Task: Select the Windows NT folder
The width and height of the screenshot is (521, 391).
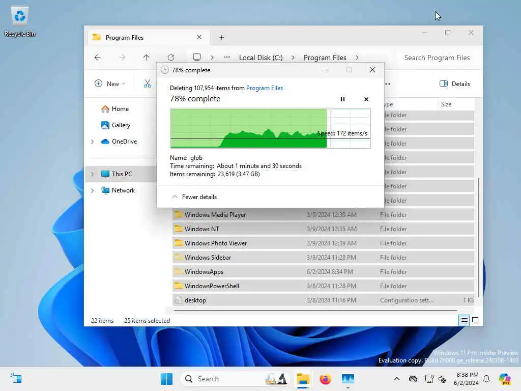Action: (x=323, y=229)
